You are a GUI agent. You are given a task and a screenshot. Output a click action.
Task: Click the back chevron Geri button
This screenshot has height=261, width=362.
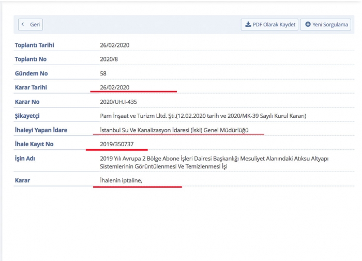[31, 24]
